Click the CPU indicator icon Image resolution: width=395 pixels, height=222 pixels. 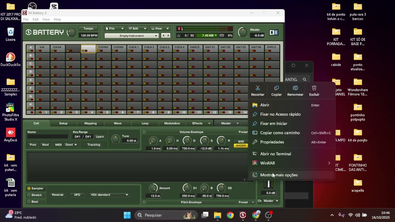click(x=222, y=35)
